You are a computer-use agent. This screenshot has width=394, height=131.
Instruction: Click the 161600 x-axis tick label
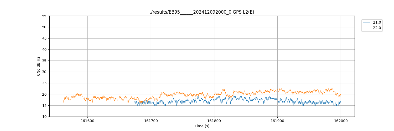(x=87, y=121)
